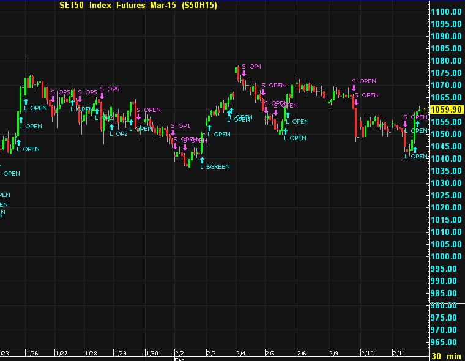Click the 1/26 date on time axis
Screen dimensions: 465x361
click(x=31, y=353)
